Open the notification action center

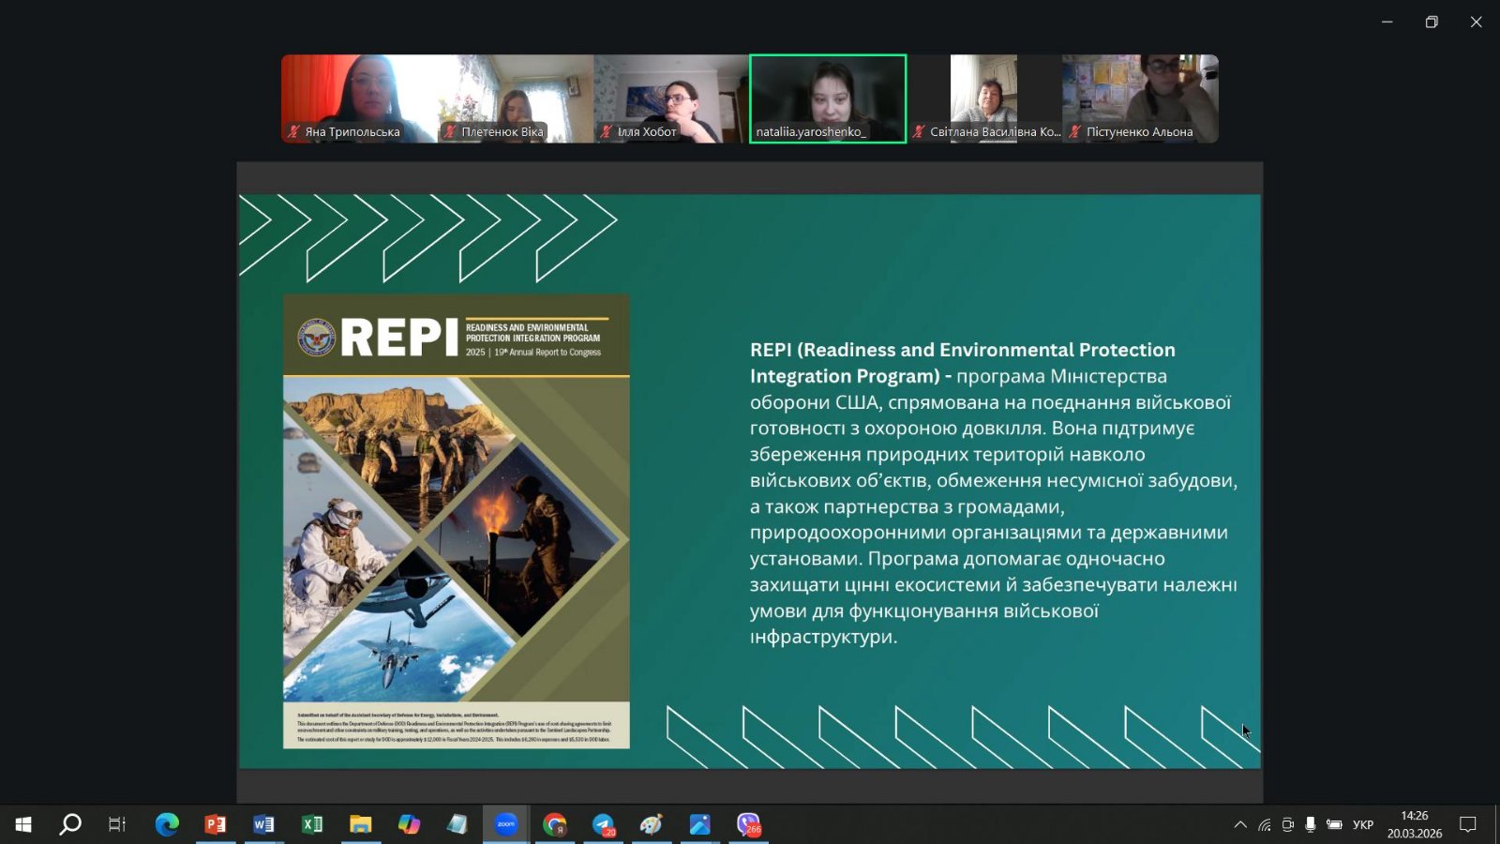pyautogui.click(x=1468, y=824)
